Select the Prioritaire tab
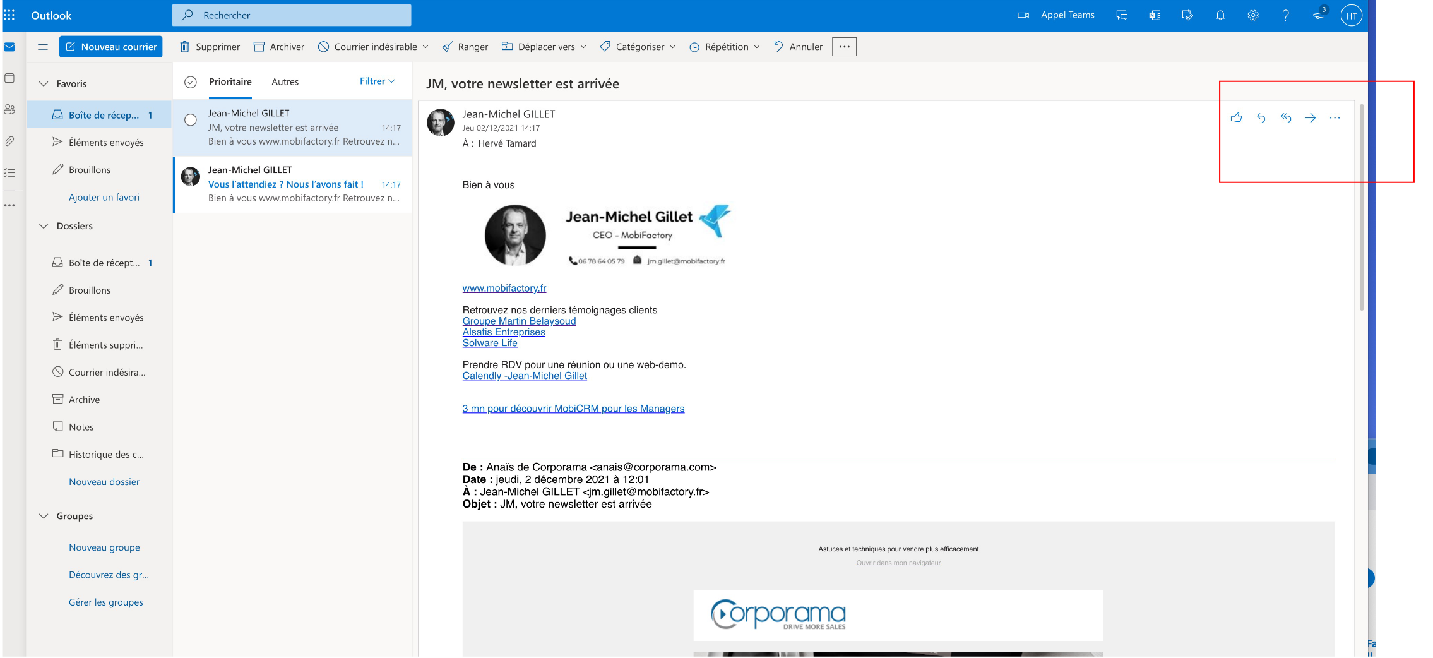Screen dimensions: 1433x658 pyautogui.click(x=230, y=82)
